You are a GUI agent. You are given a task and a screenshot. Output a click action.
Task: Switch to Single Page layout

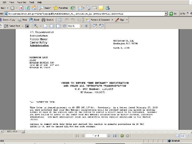177,136
